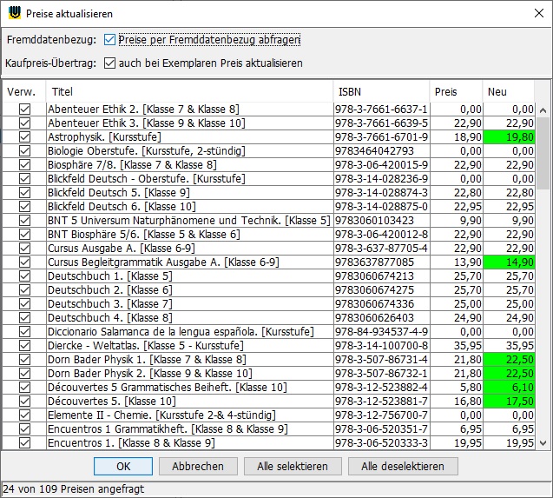Toggle 'Preise per Fremddatenbezug abfragen' checkbox
This screenshot has width=553, height=498.
109,39
